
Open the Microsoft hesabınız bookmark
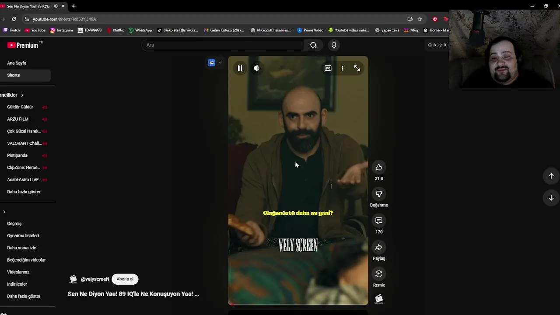[x=271, y=30]
